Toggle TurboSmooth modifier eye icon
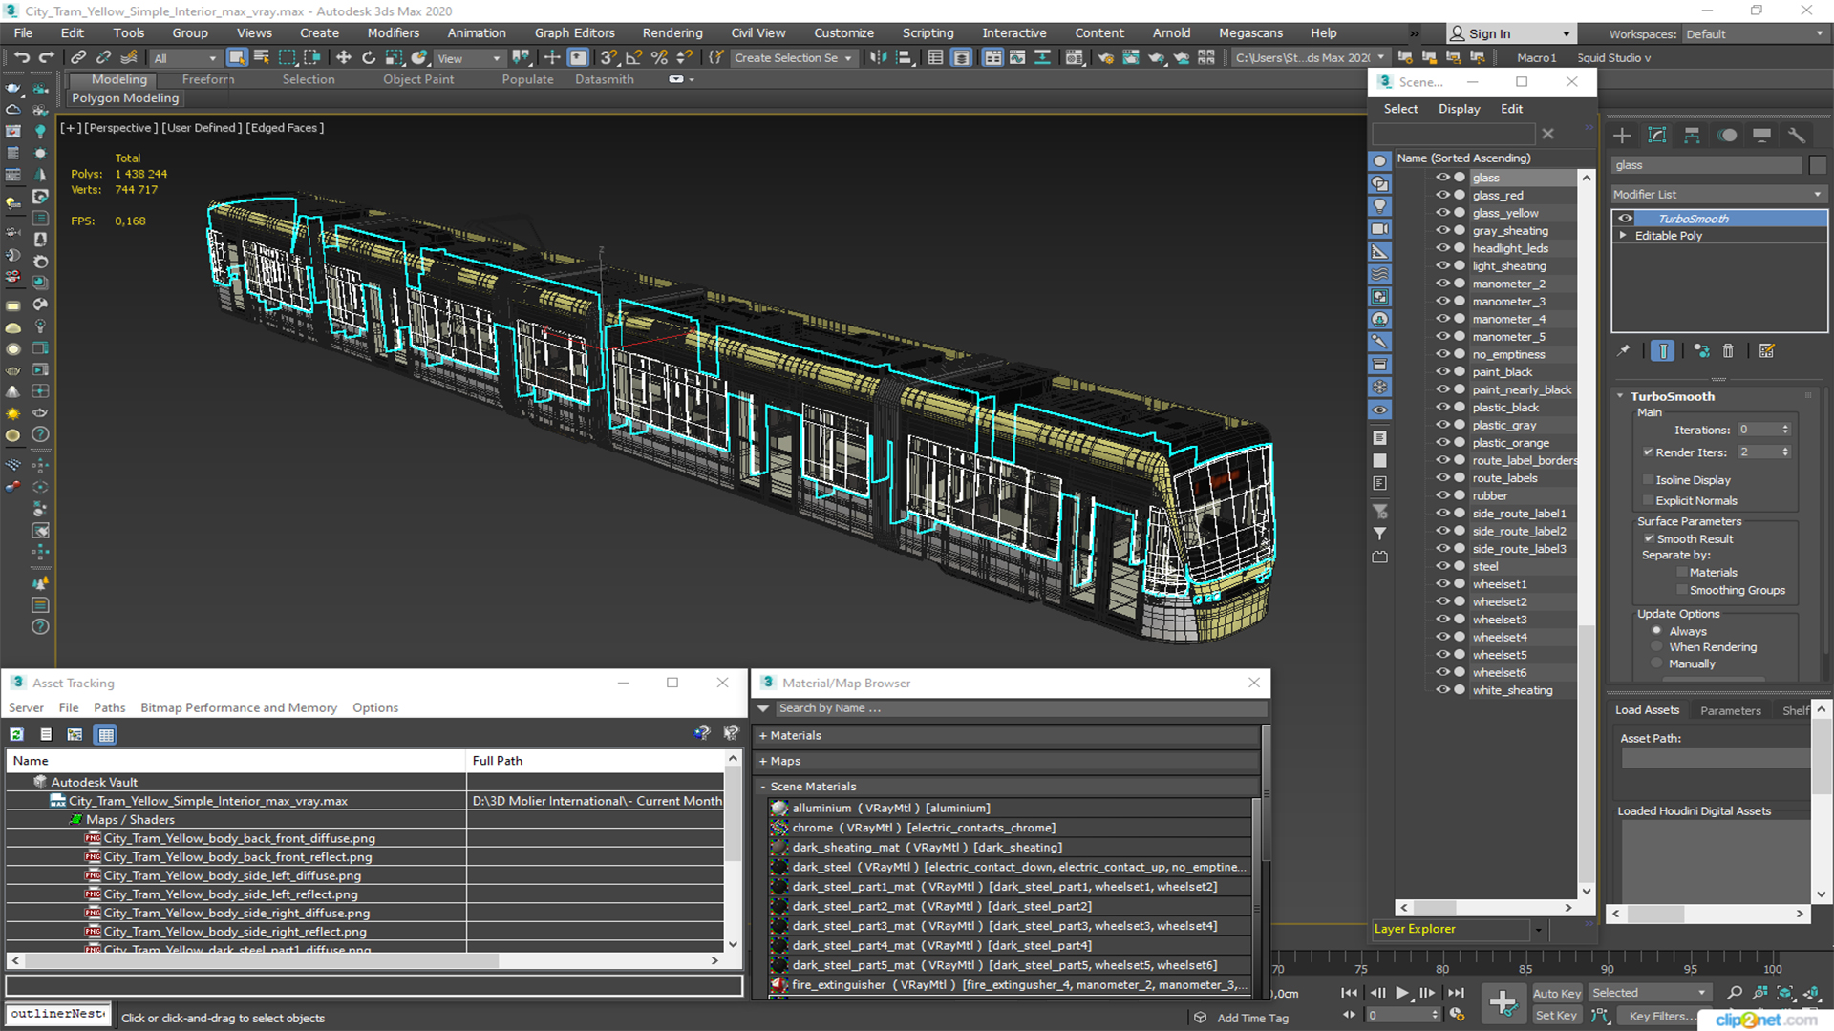The image size is (1834, 1031). [1625, 219]
